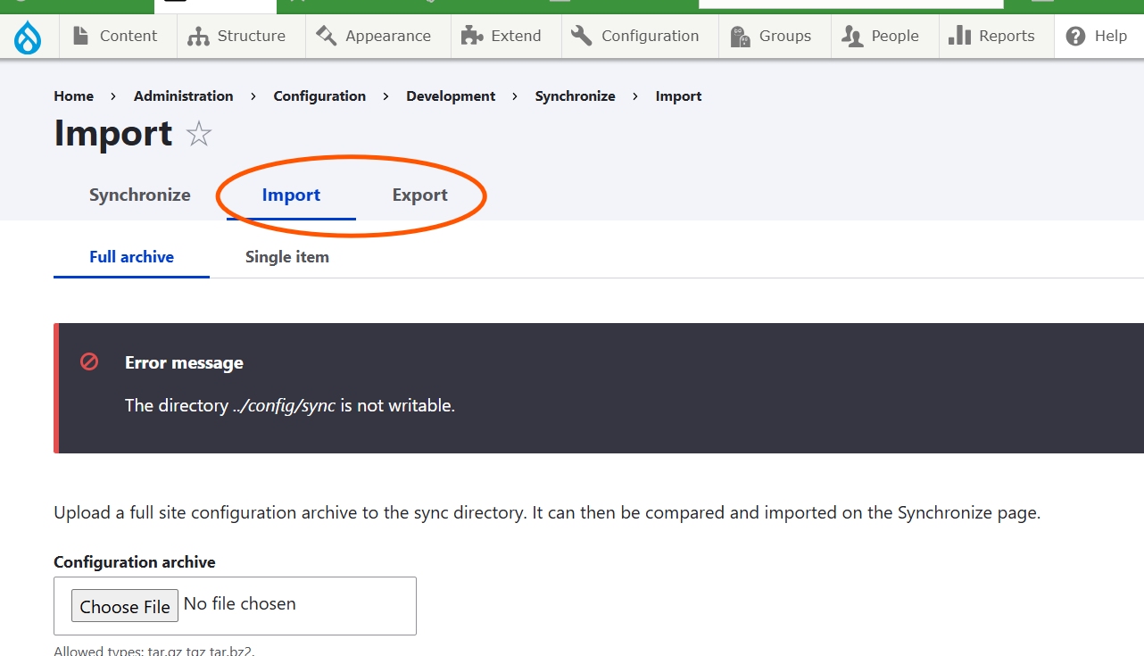Viewport: 1144px width, 656px height.
Task: Select the Full archive subtab
Action: point(130,256)
